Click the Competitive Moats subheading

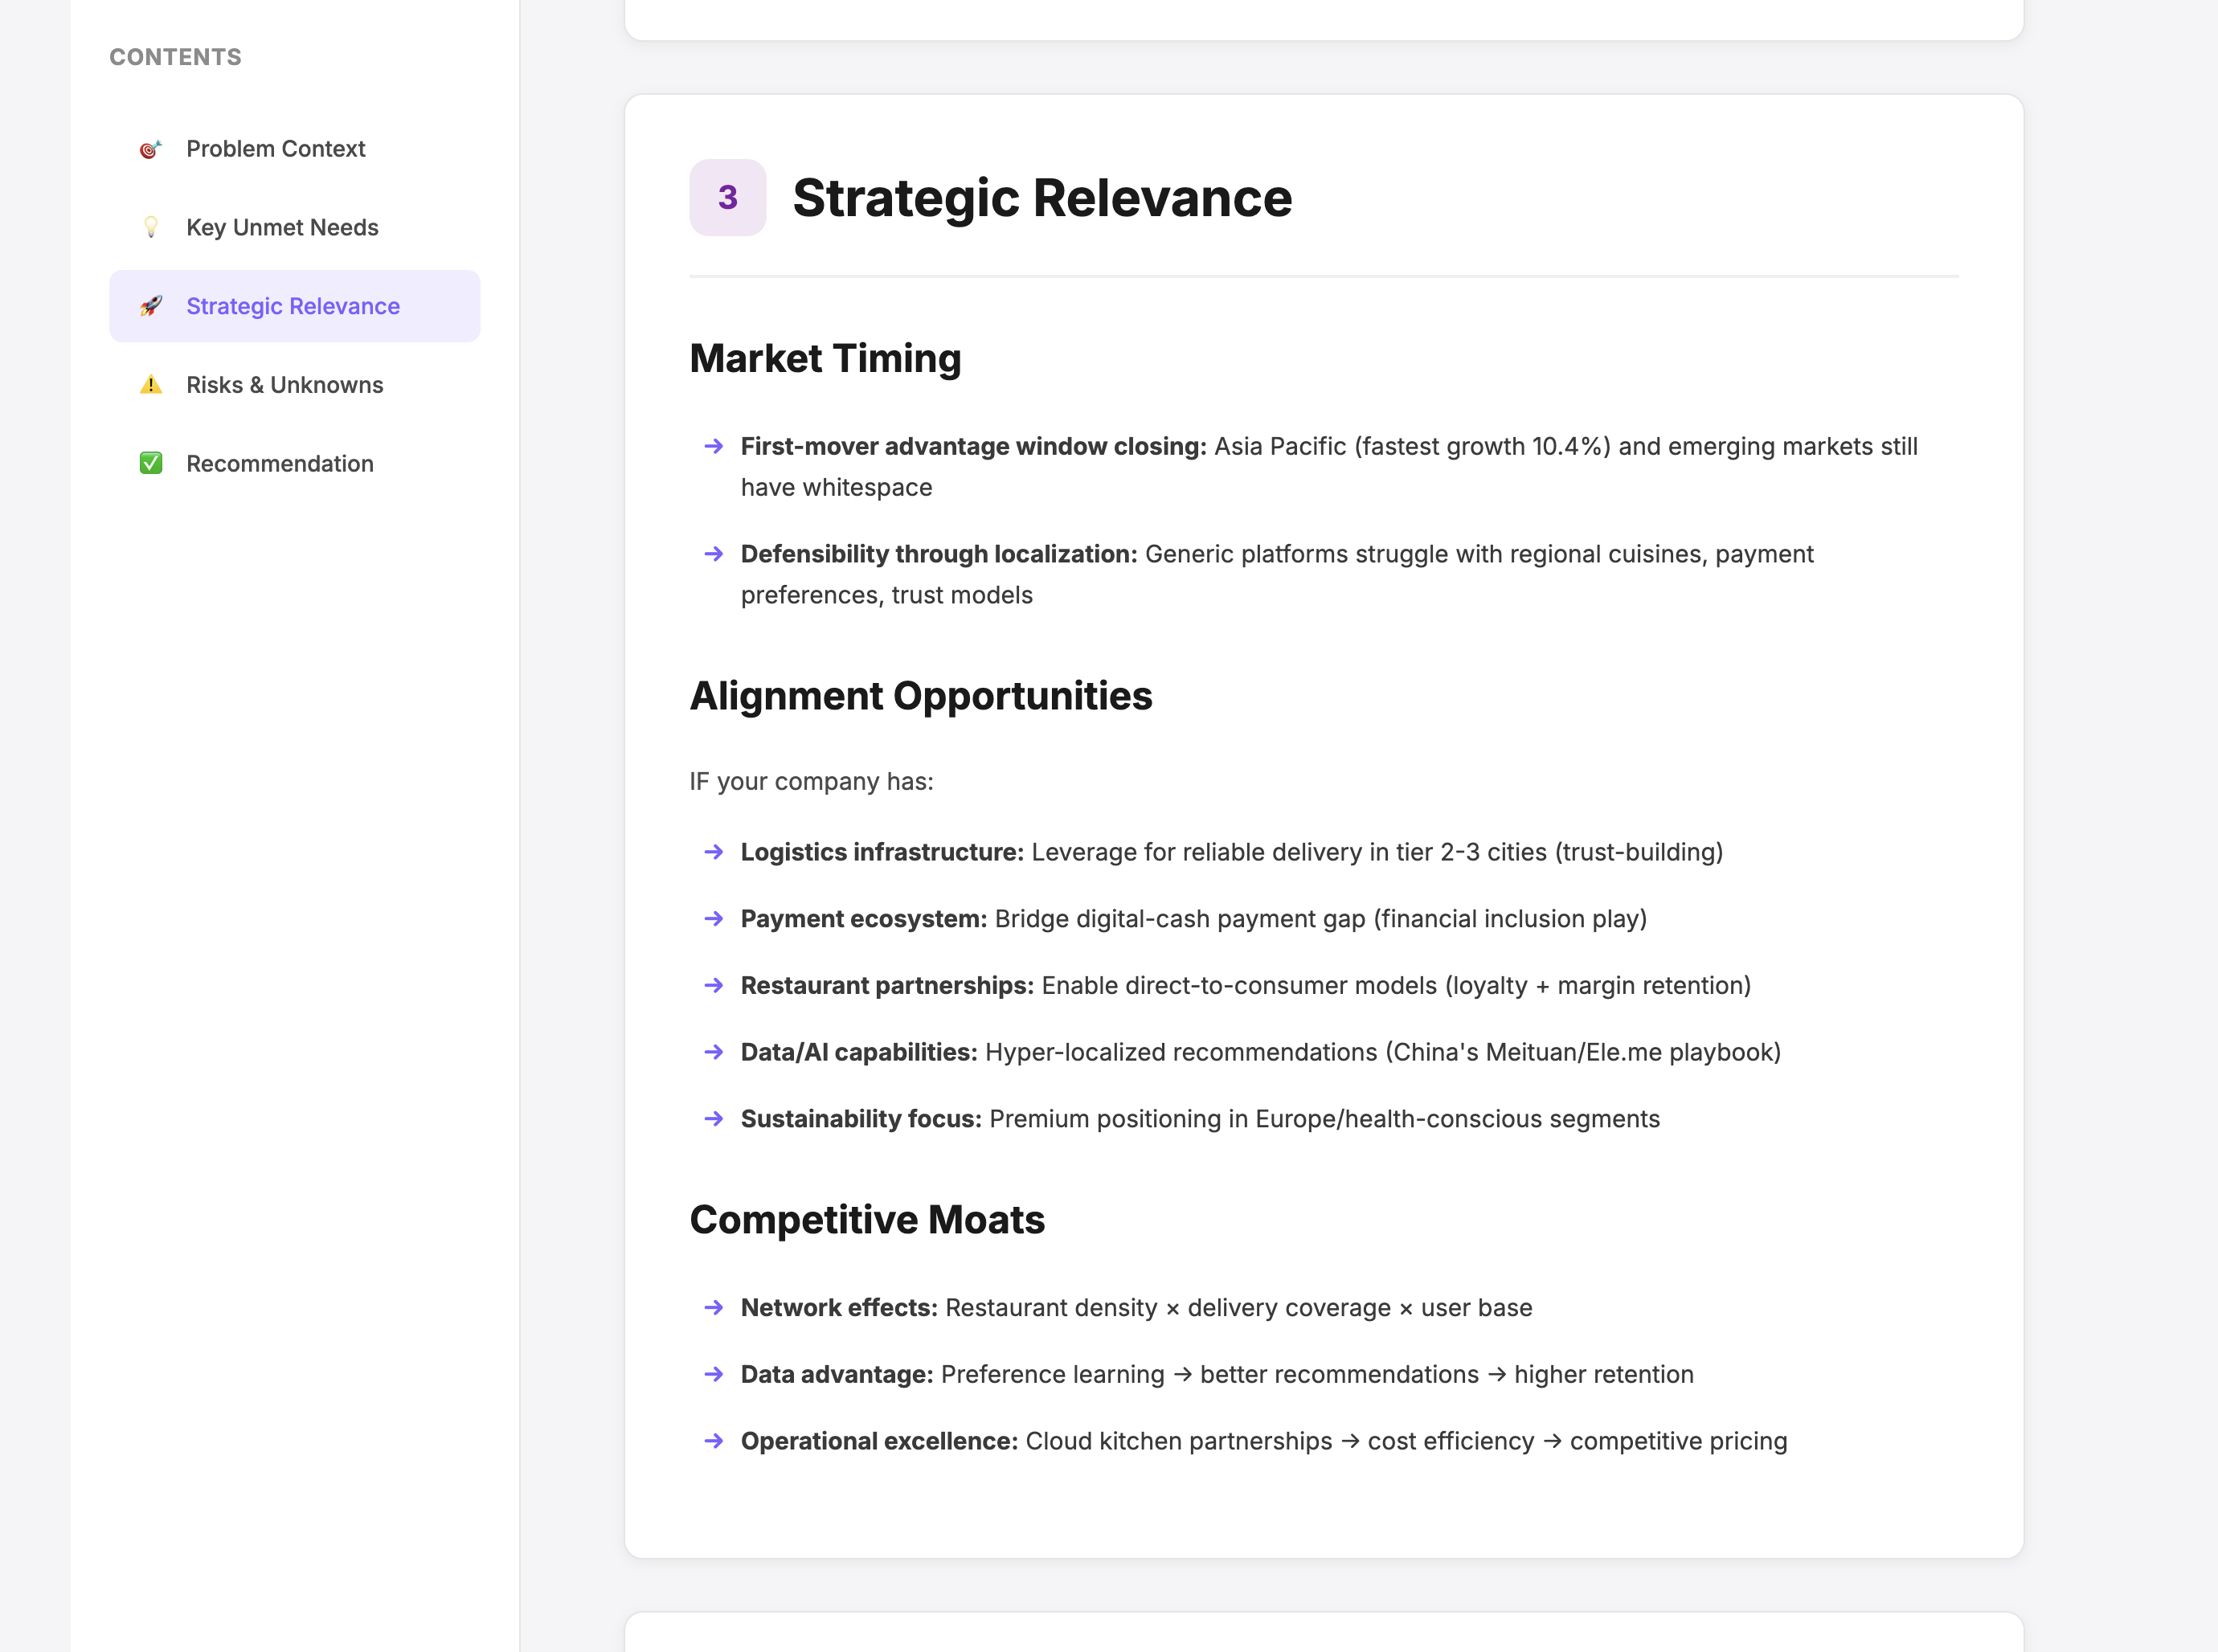866,1220
